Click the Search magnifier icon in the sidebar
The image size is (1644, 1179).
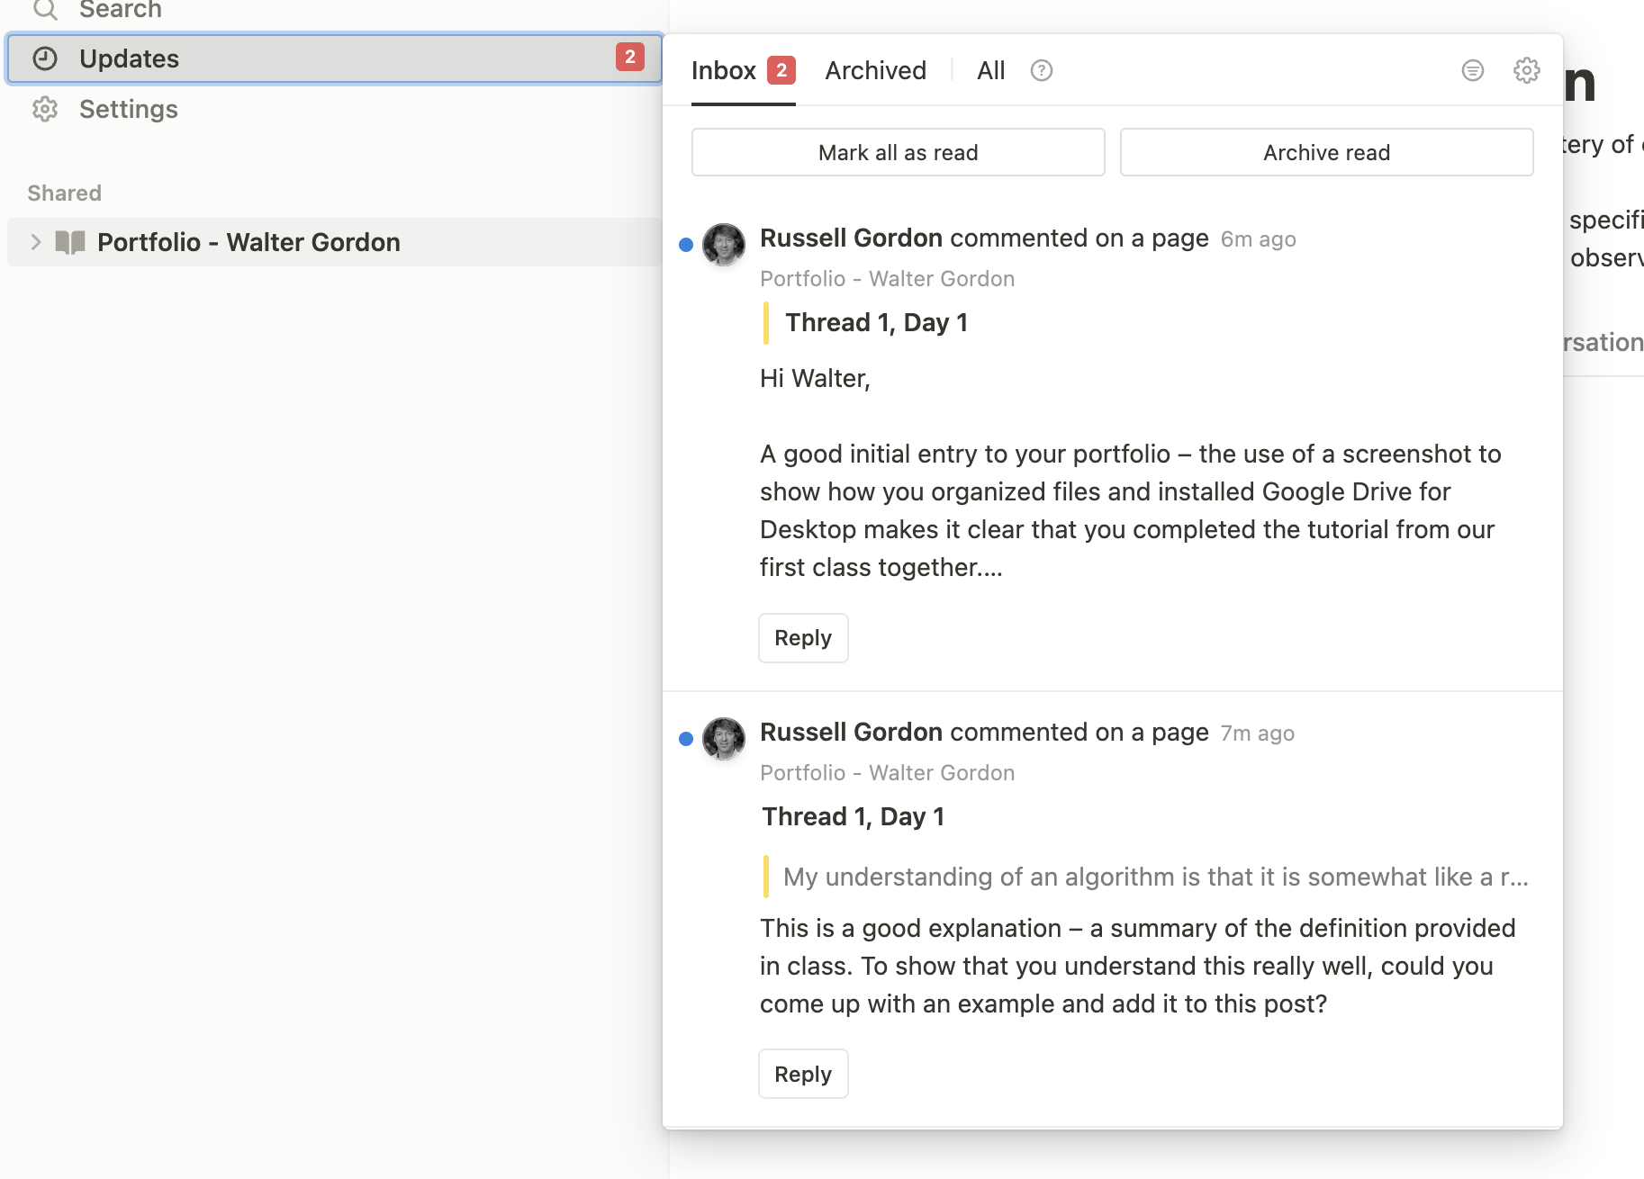pyautogui.click(x=45, y=10)
